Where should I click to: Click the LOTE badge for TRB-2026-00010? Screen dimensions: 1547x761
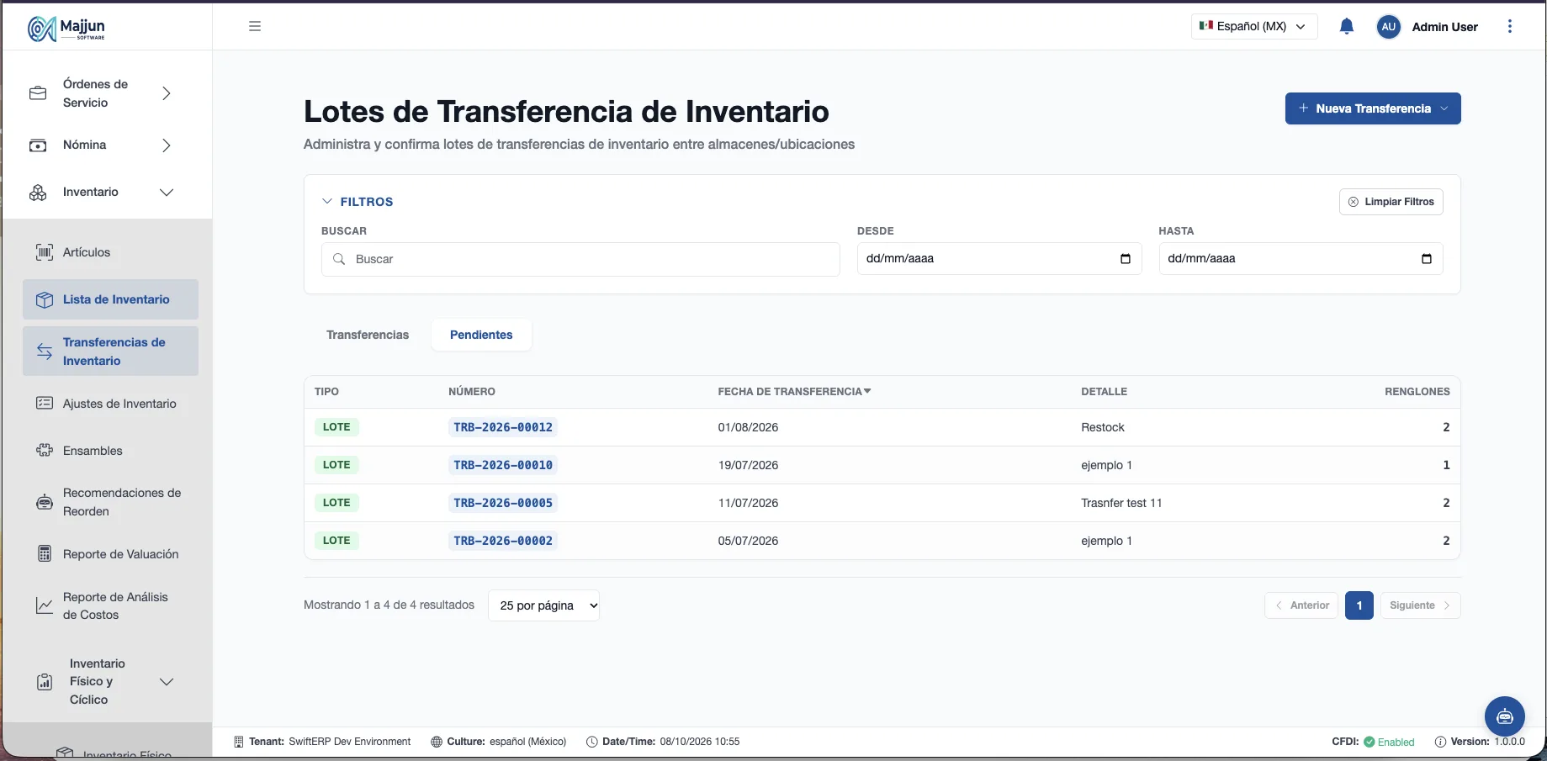coord(336,465)
